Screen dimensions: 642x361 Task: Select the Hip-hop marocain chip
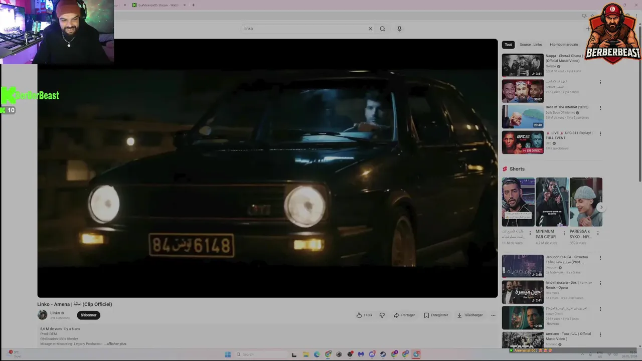564,45
